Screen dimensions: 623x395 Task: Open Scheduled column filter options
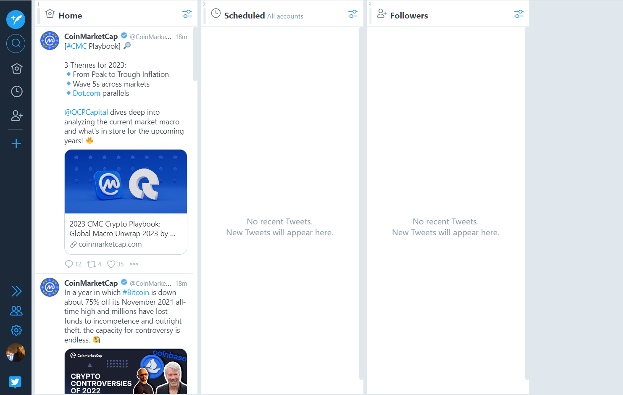pyautogui.click(x=353, y=14)
